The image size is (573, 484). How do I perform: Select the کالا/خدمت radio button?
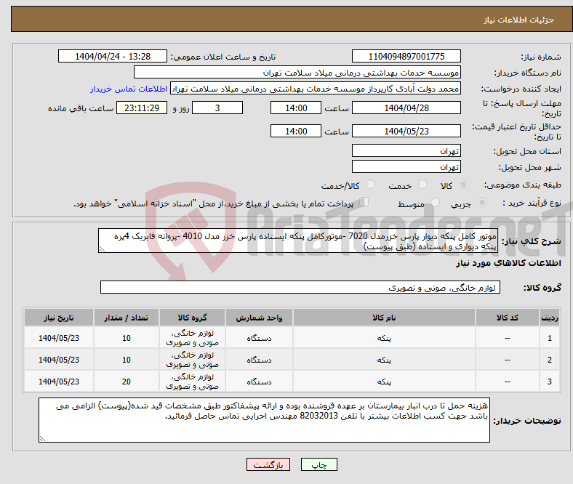[x=371, y=185]
